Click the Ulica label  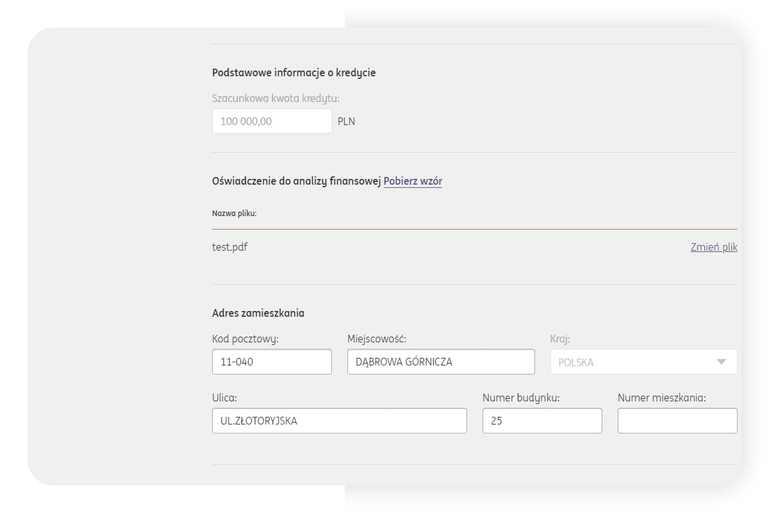pyautogui.click(x=224, y=398)
